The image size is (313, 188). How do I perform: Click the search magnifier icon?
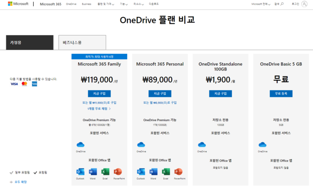(282, 4)
